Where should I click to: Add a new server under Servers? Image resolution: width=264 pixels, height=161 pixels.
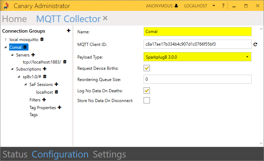[33, 55]
